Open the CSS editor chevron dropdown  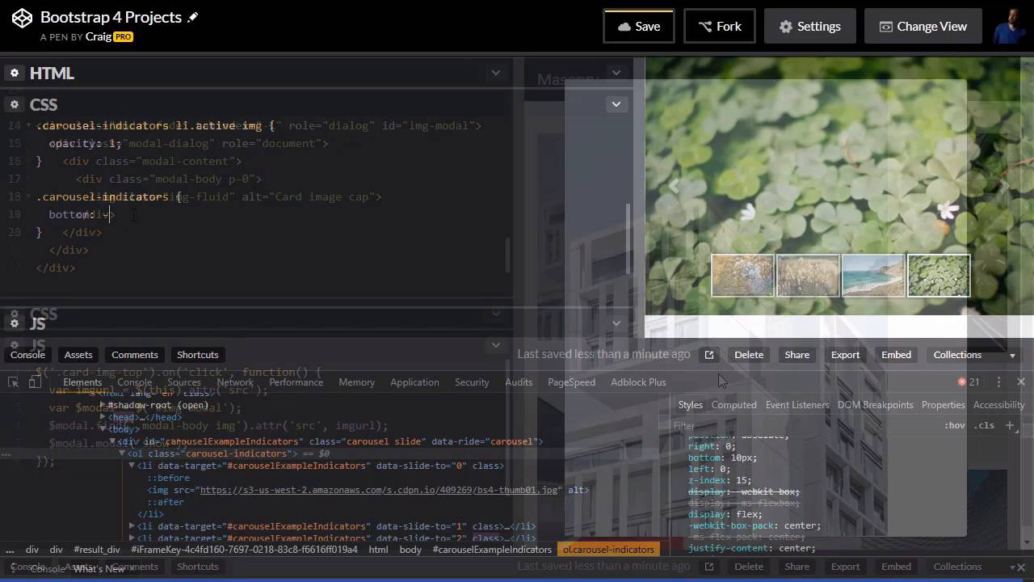pyautogui.click(x=616, y=103)
